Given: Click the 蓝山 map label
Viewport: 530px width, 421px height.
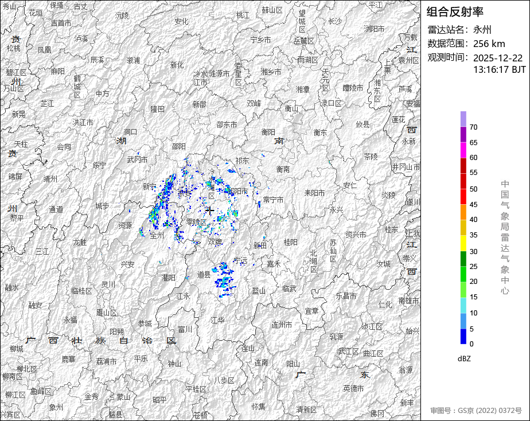Looking at the screenshot, I should tap(259, 291).
